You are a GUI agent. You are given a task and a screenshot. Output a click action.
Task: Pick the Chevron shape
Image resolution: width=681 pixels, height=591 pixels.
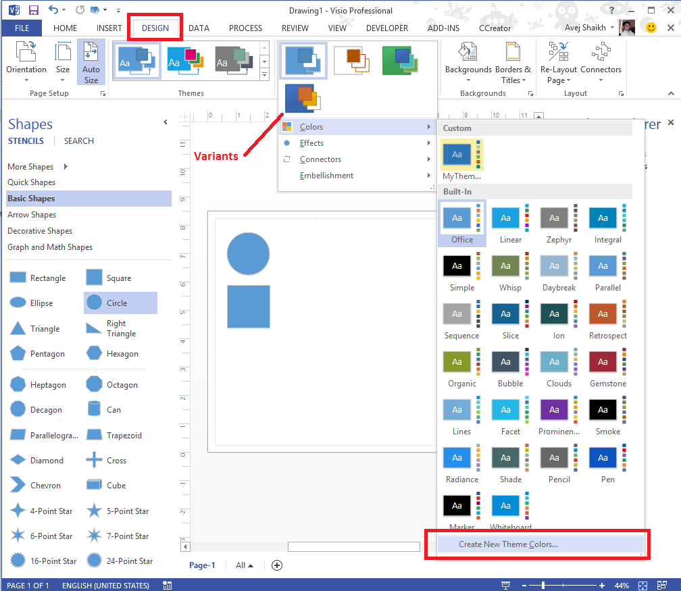[x=36, y=485]
